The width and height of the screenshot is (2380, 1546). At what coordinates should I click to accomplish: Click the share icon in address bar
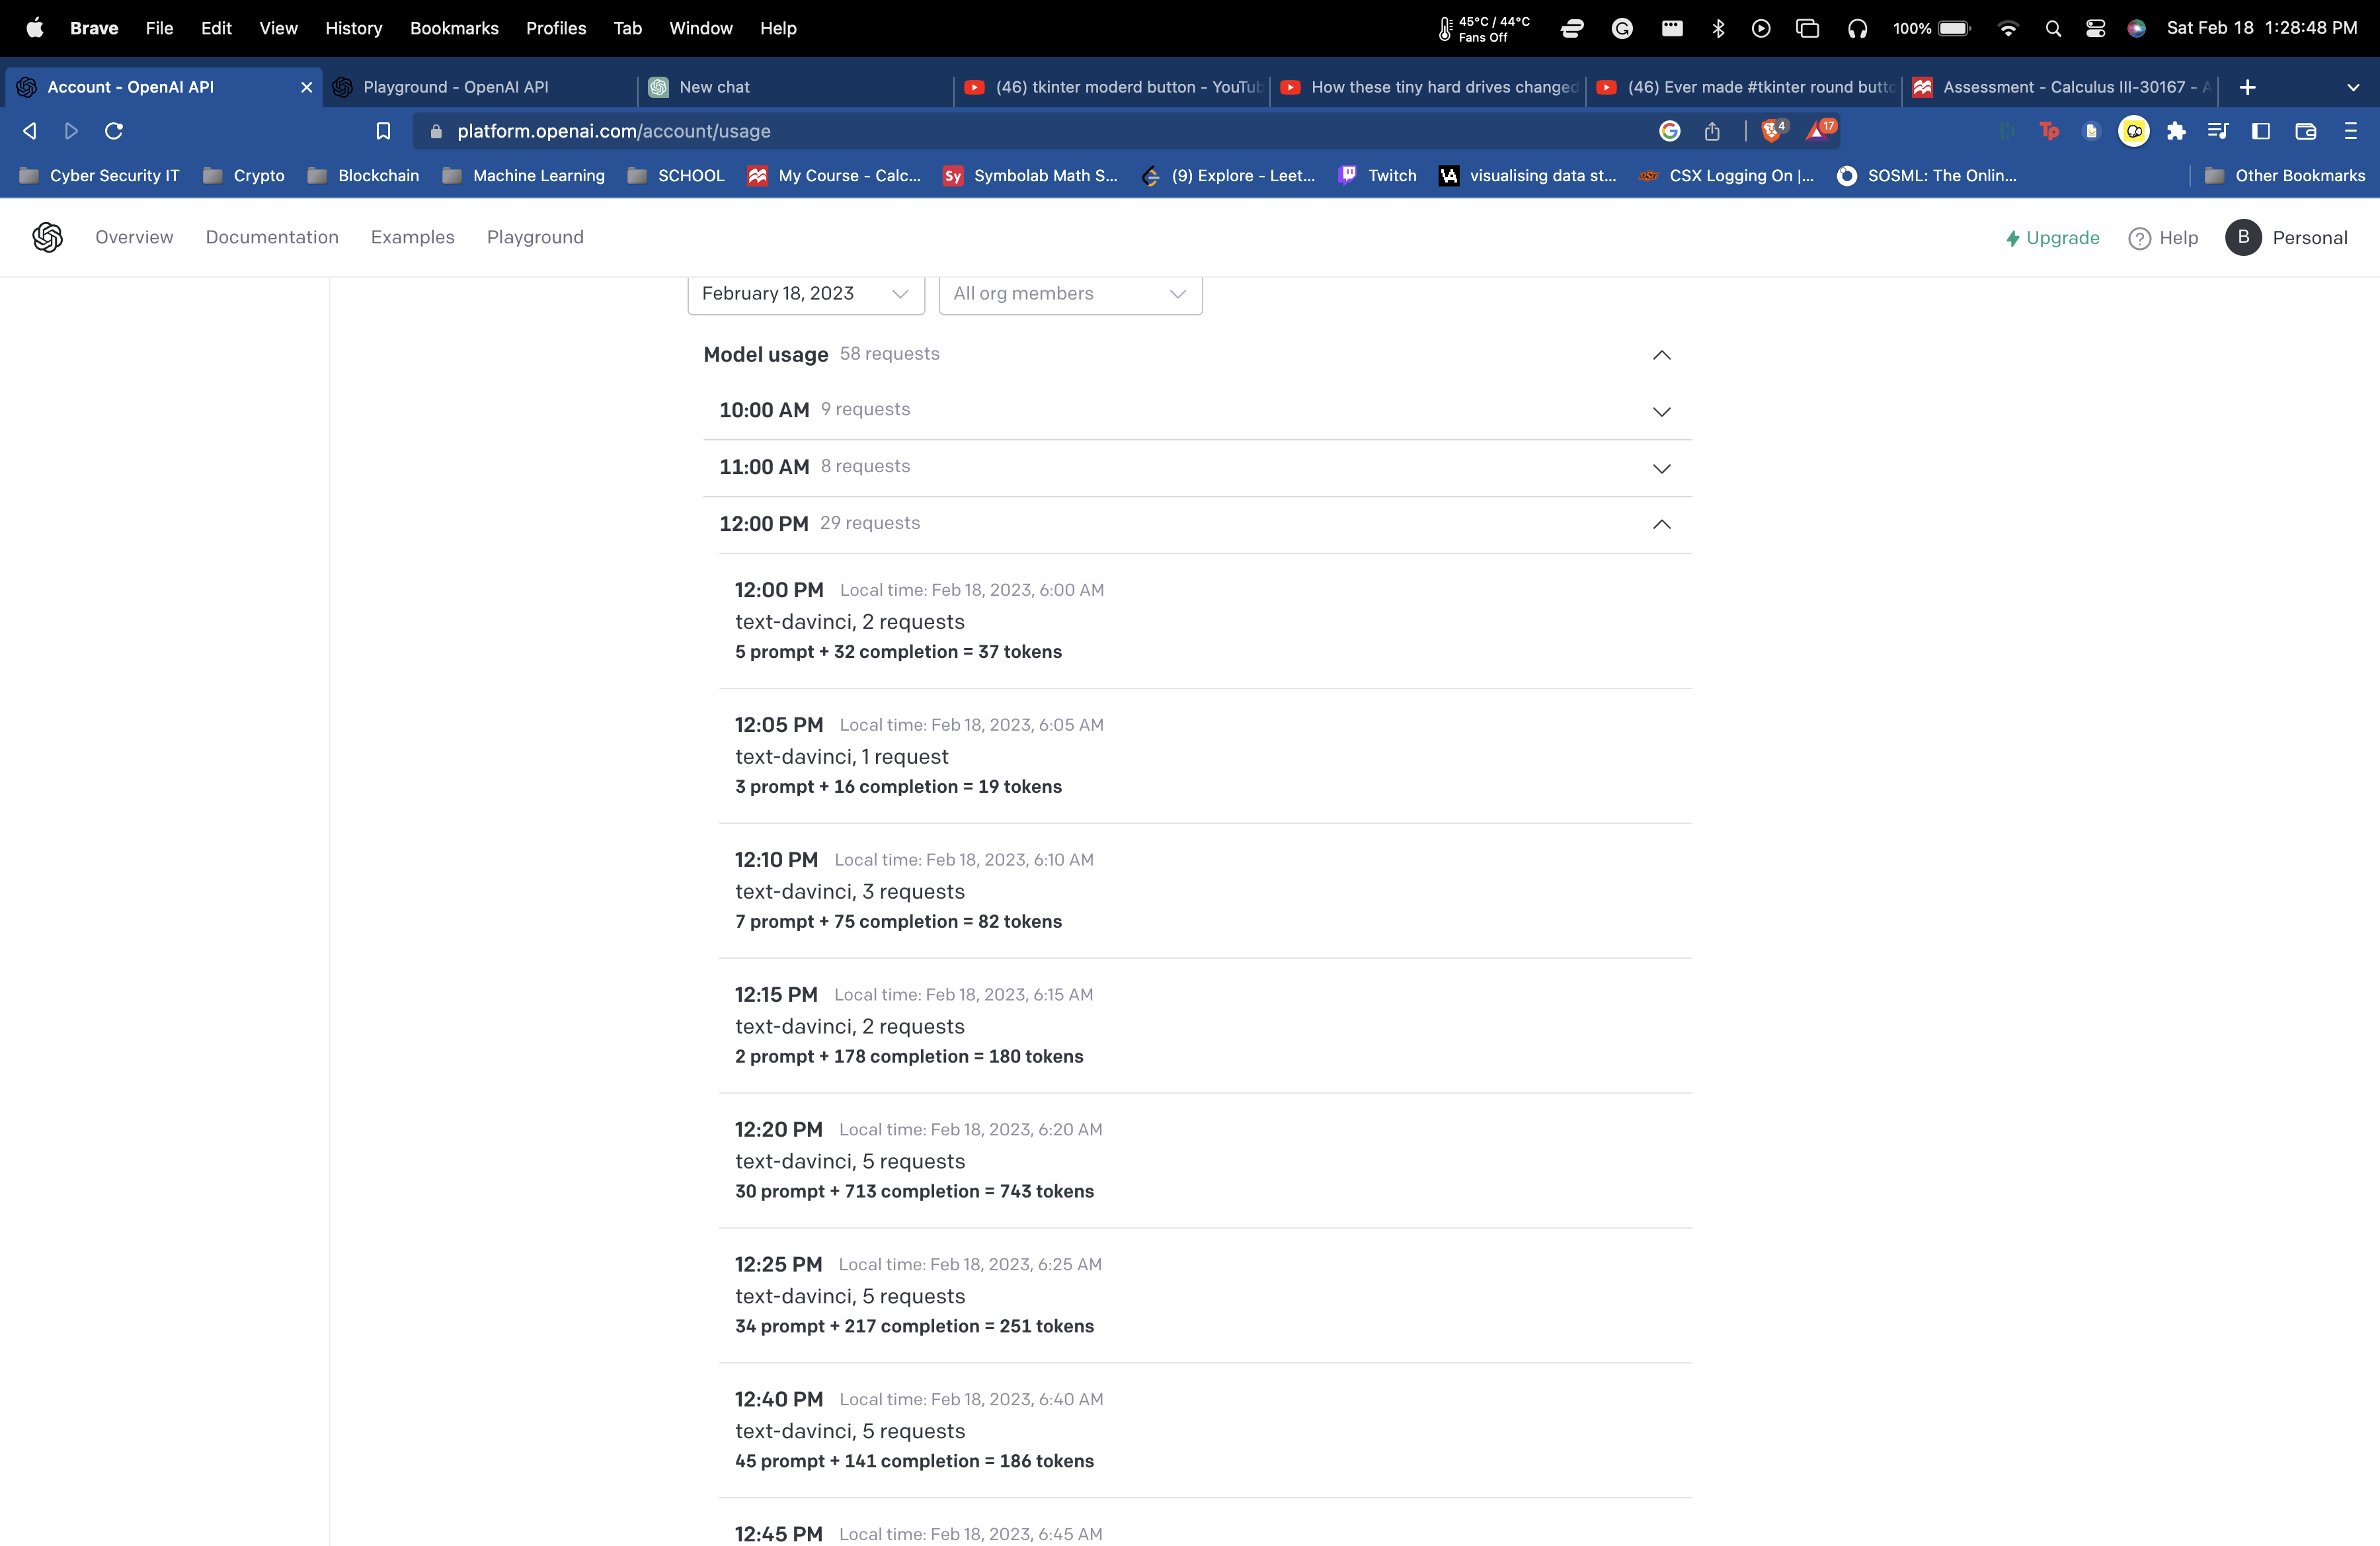(1712, 131)
